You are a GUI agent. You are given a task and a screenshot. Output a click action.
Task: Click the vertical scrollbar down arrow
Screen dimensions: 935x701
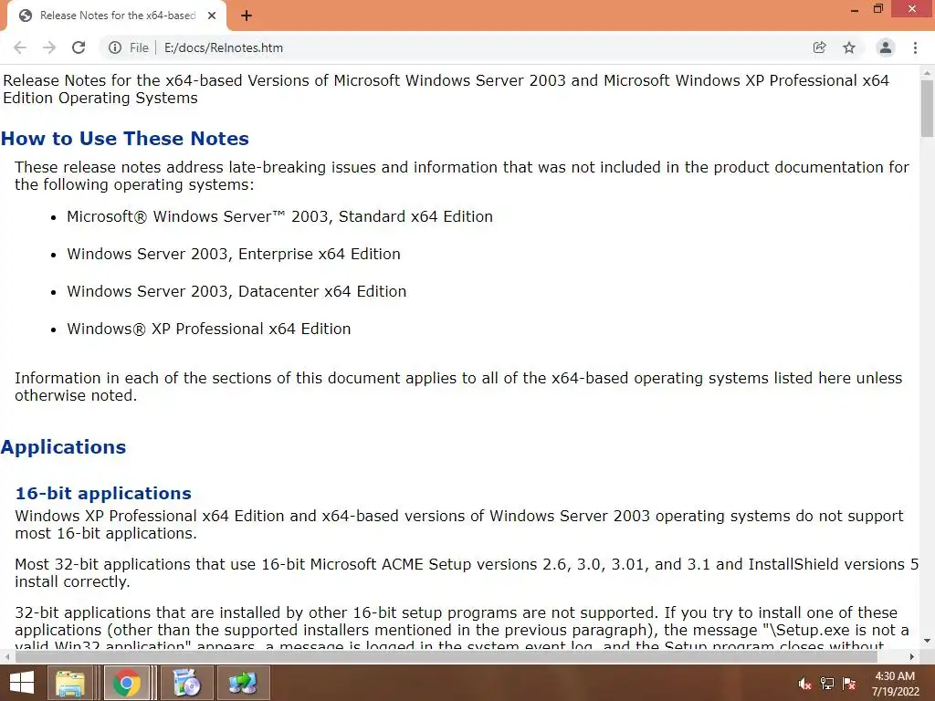click(927, 641)
